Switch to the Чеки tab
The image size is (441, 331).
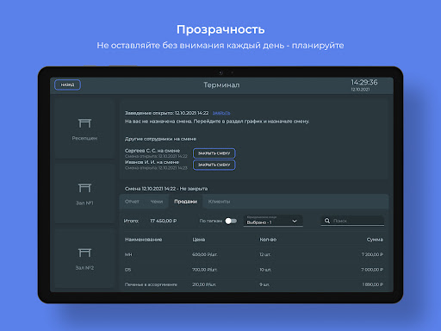click(157, 202)
